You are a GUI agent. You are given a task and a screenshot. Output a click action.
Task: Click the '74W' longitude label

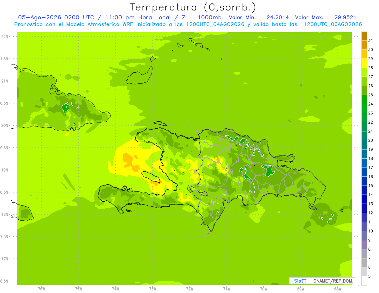(116, 289)
